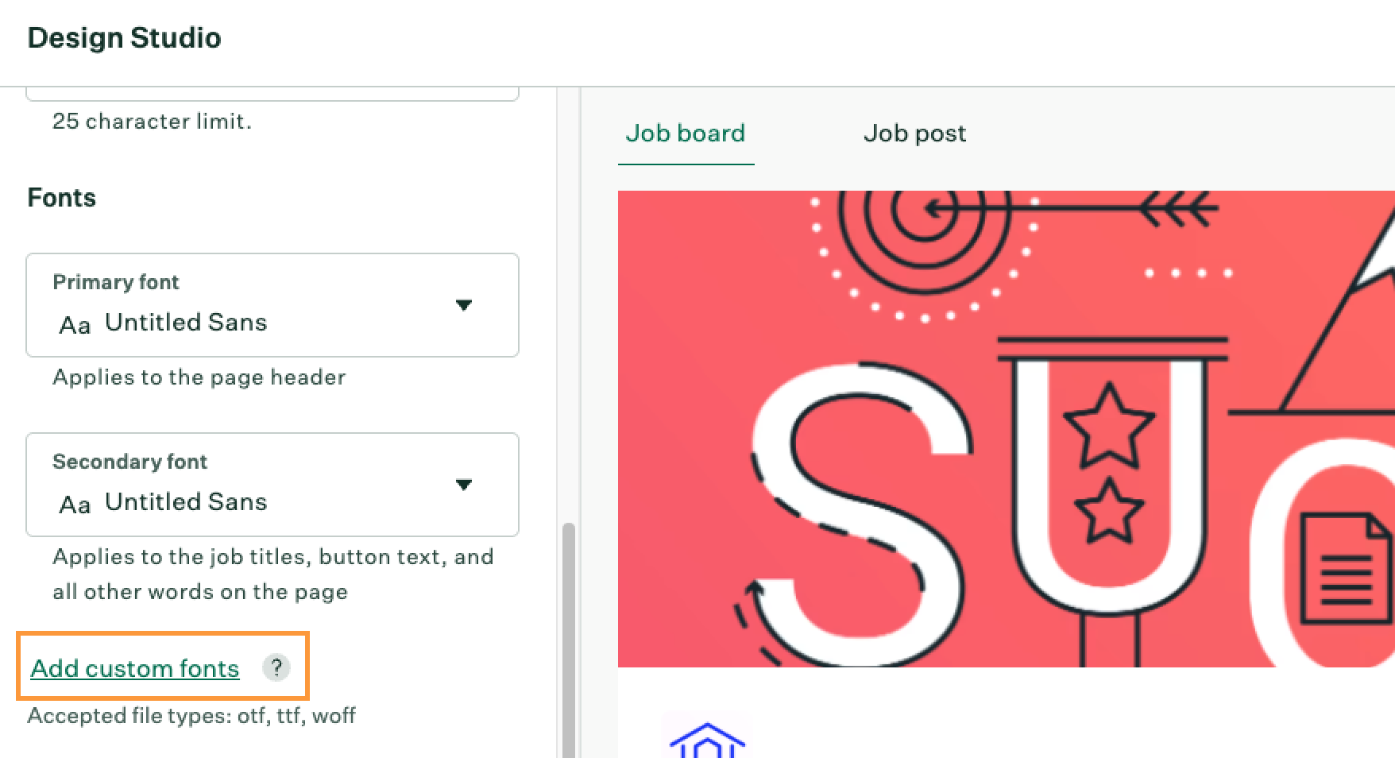Click the Design Studio title
Screen dimensions: 1395x758
[x=125, y=37]
